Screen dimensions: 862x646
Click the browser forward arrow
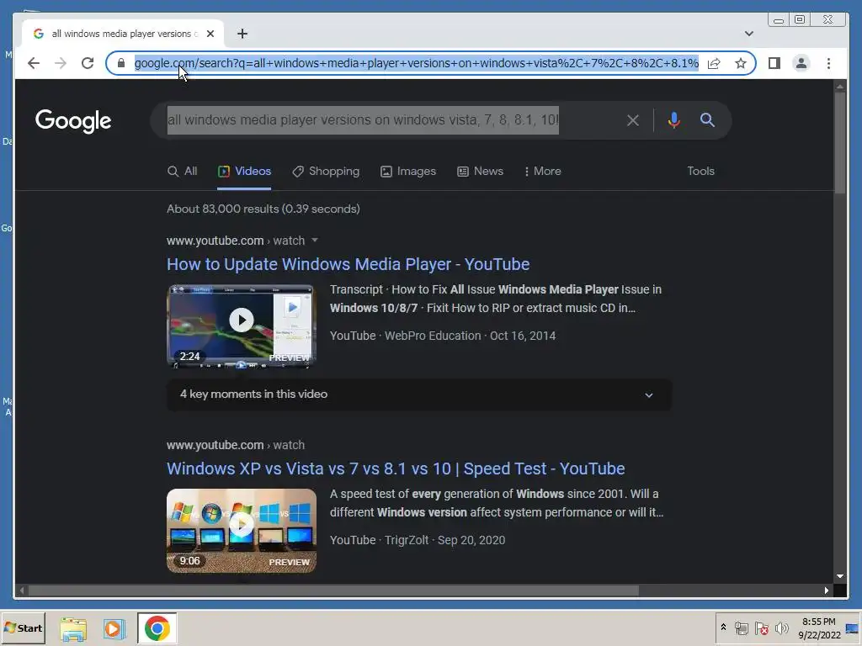pyautogui.click(x=61, y=63)
